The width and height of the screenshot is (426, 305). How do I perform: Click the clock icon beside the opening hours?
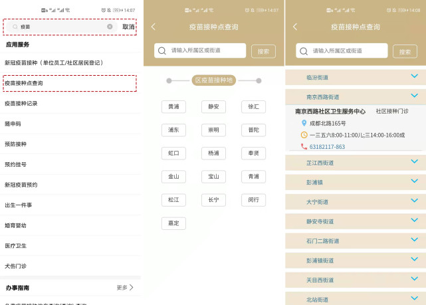304,135
